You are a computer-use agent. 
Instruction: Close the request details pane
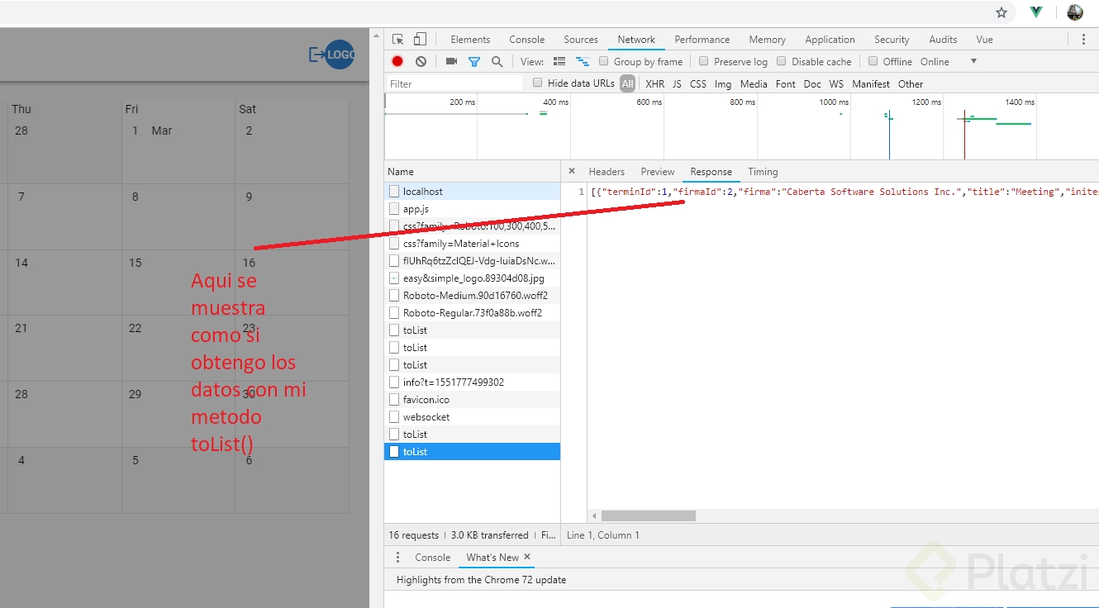572,171
